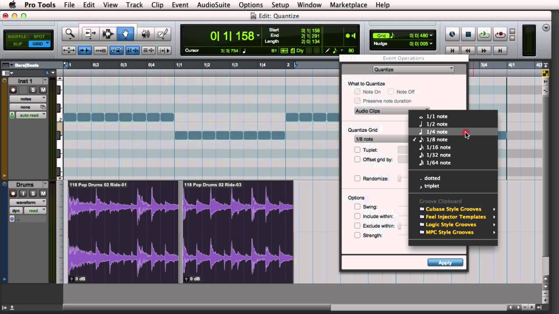
Task: Click the Apply button in Event Operations
Action: 445,263
